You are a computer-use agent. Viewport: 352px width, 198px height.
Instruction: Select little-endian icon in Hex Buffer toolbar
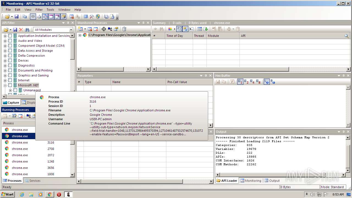click(x=266, y=82)
